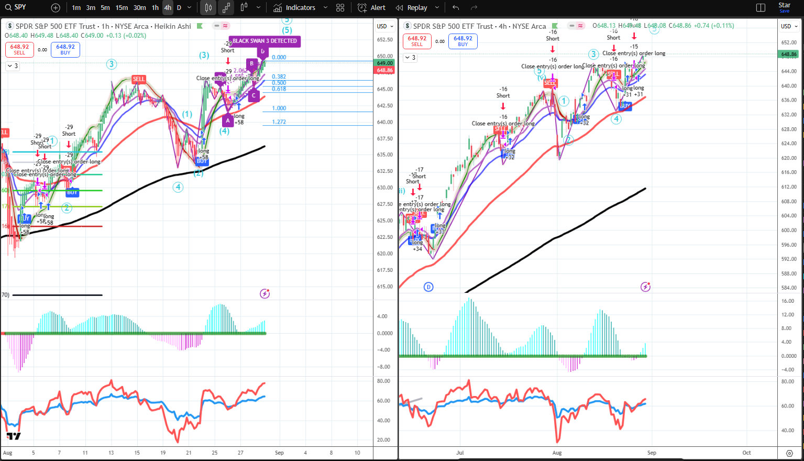The image size is (804, 461).
Task: Click the Sep date on the 1h time axis
Action: point(279,453)
